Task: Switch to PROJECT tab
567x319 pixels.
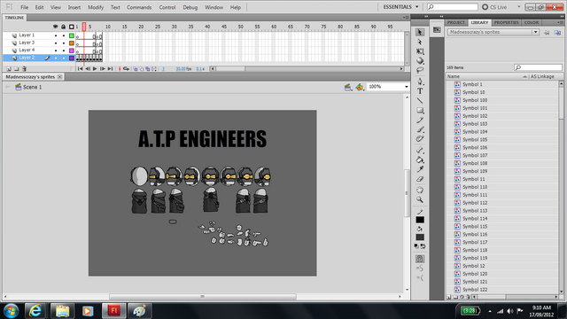Action: (456, 22)
